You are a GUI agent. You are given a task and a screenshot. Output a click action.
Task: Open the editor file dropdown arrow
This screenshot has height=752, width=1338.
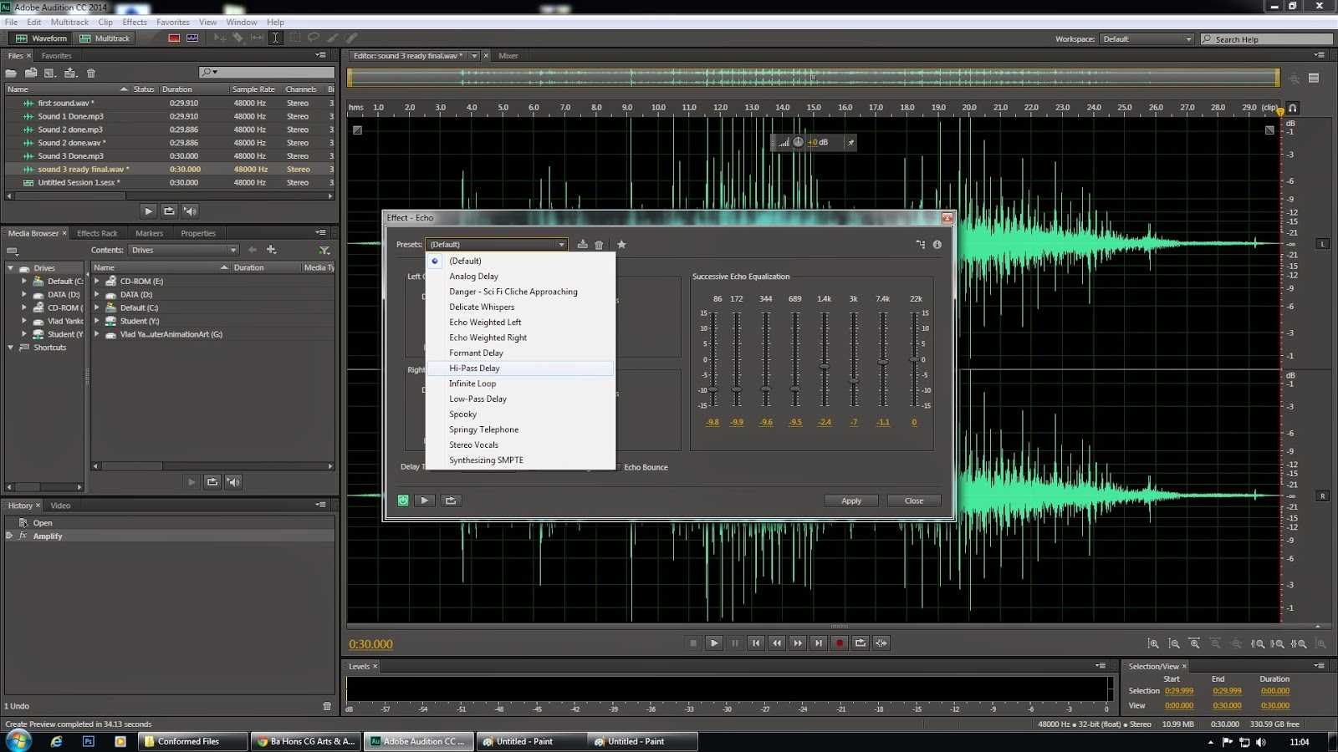click(474, 56)
